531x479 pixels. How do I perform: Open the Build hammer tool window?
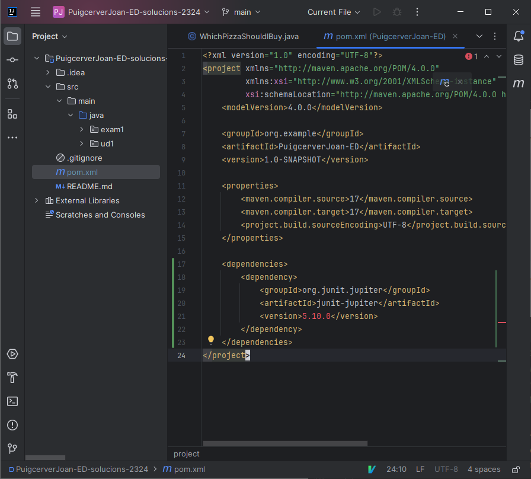point(12,378)
